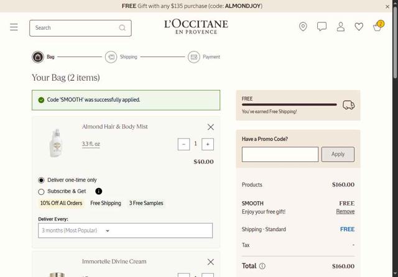Close the free gift promo banner

click(387, 7)
